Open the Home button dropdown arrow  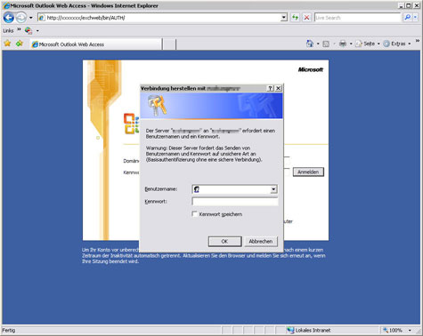(x=318, y=44)
